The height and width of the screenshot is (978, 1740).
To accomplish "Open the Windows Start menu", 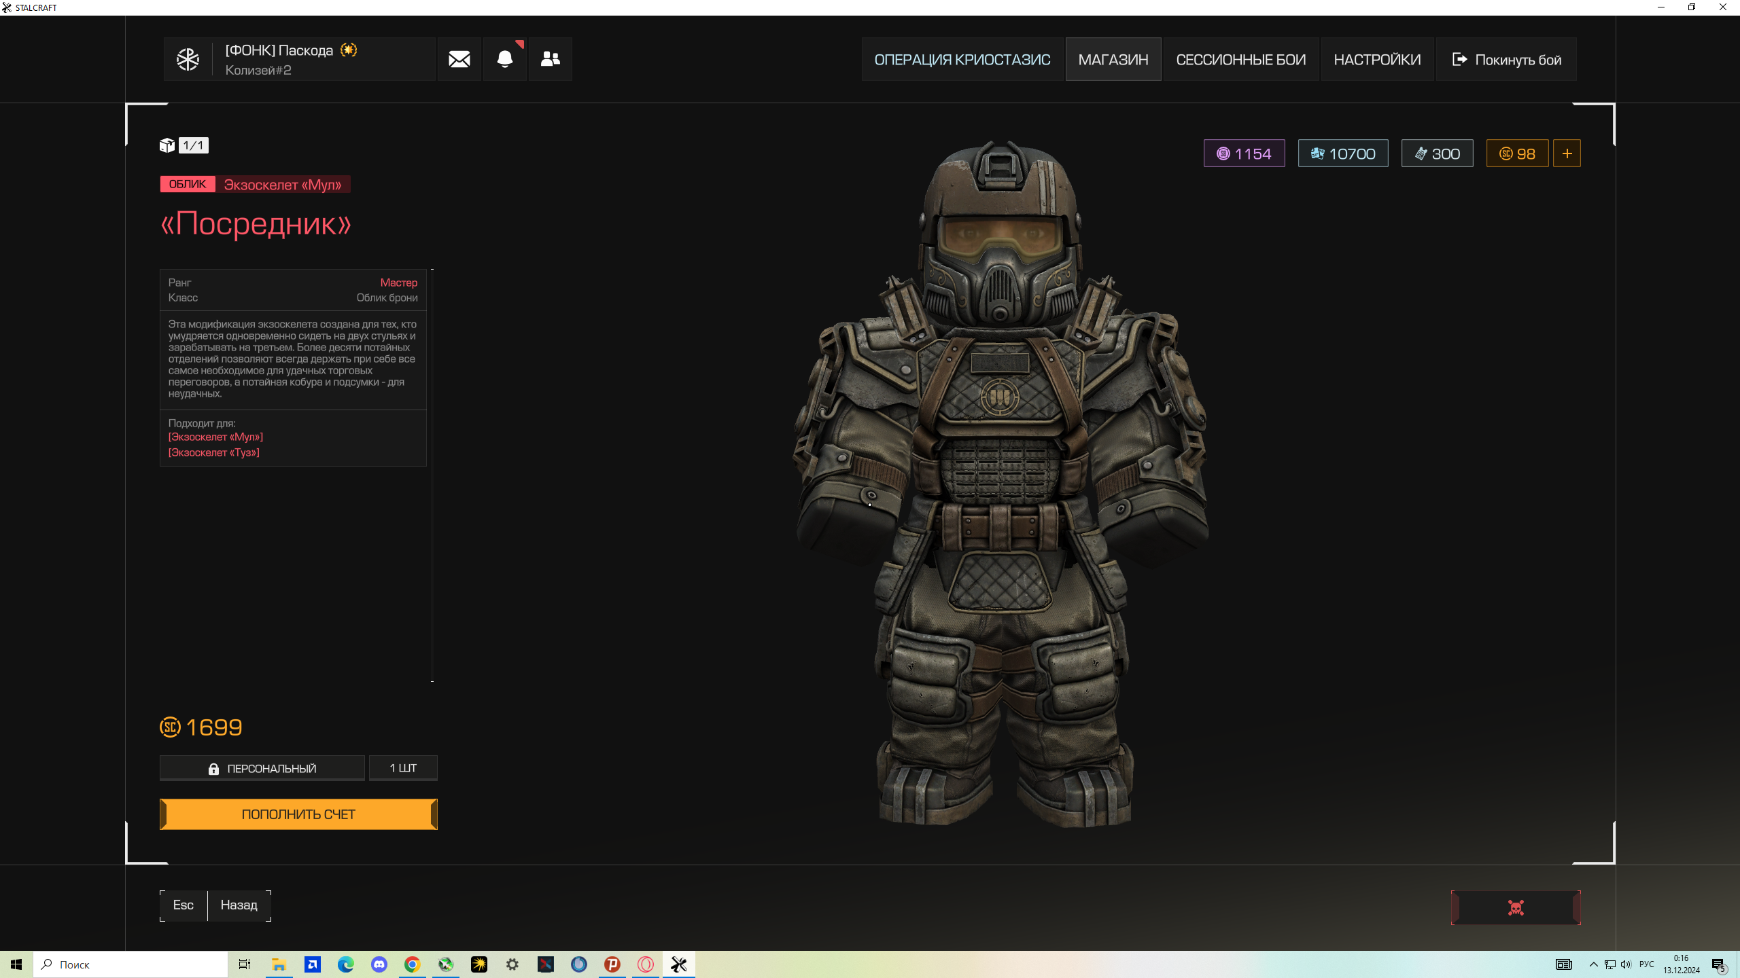I will pyautogui.click(x=16, y=964).
